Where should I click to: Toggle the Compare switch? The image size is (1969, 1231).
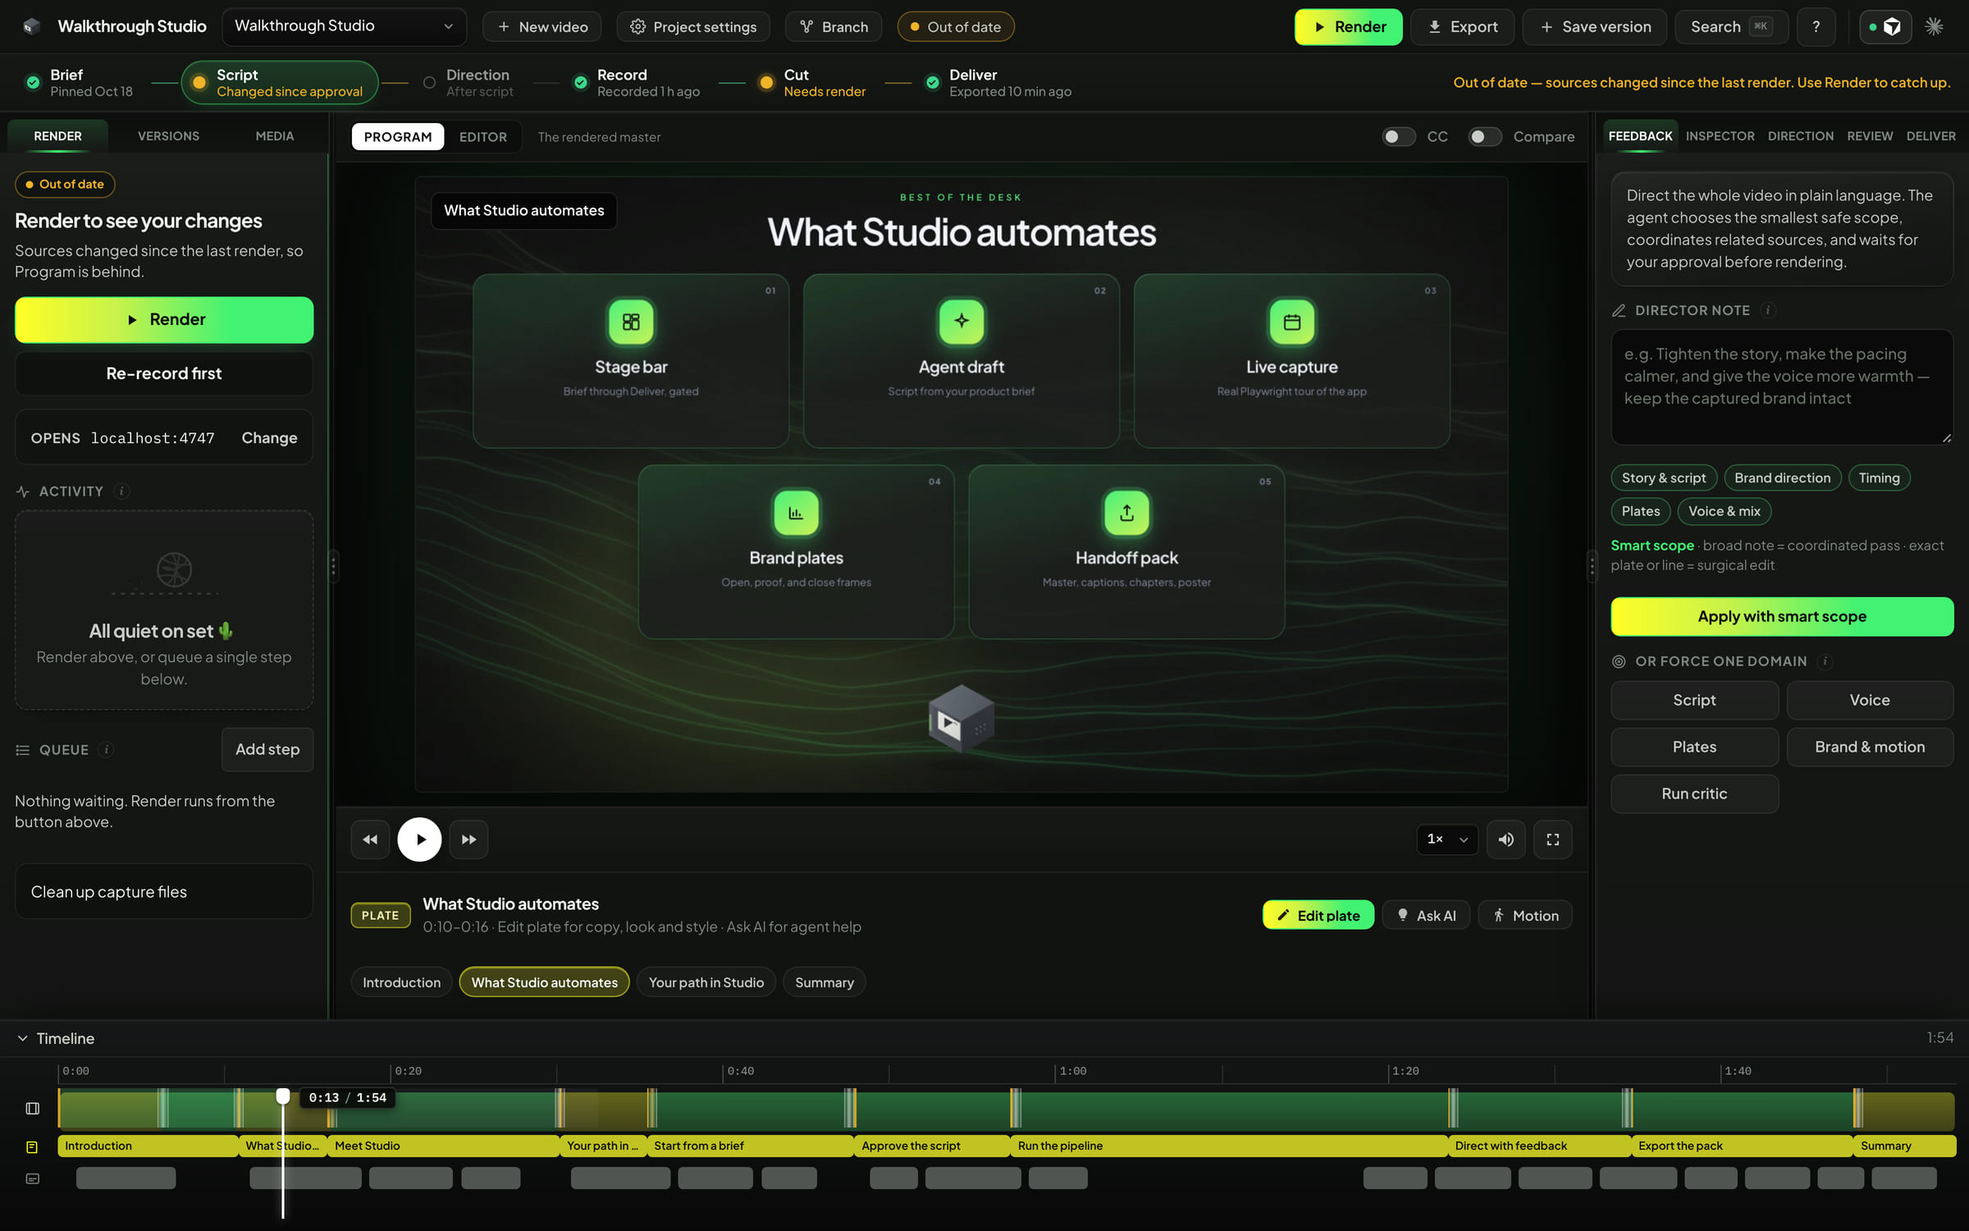click(1484, 136)
